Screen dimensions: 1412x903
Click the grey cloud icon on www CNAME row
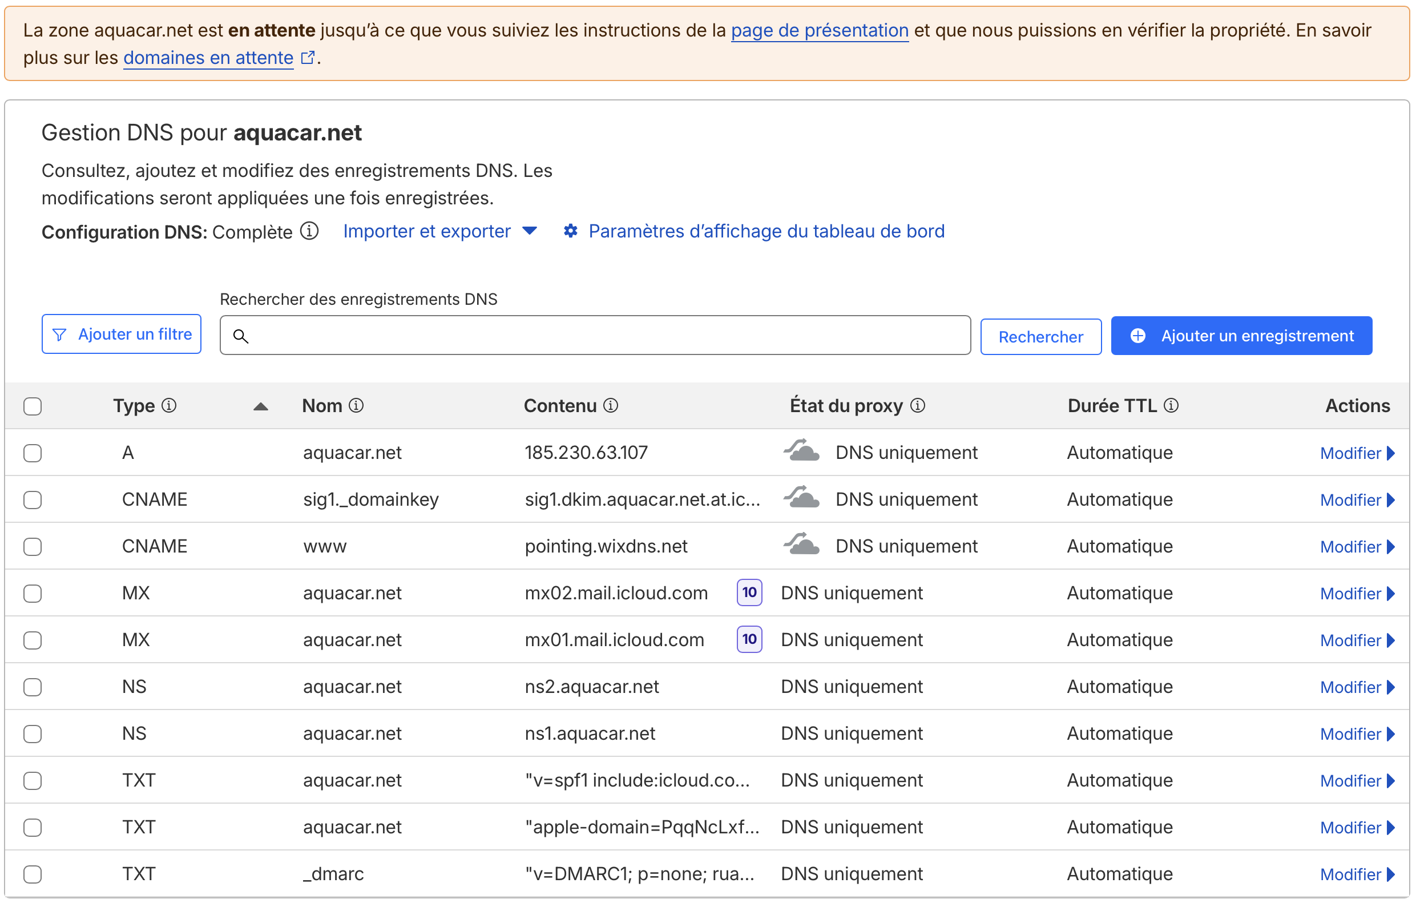click(801, 545)
